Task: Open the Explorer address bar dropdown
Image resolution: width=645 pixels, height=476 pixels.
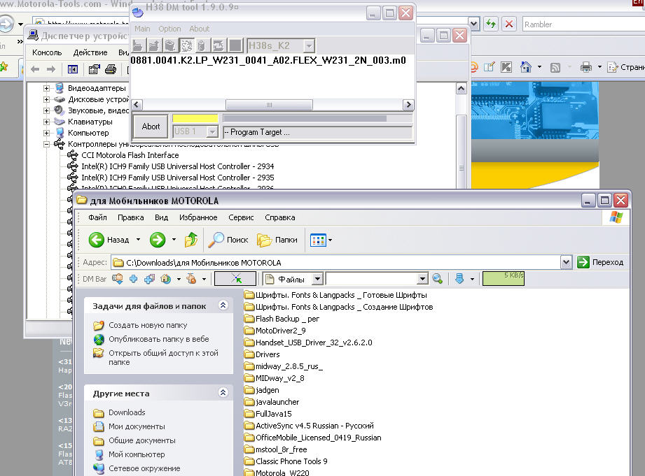Action: (x=567, y=262)
